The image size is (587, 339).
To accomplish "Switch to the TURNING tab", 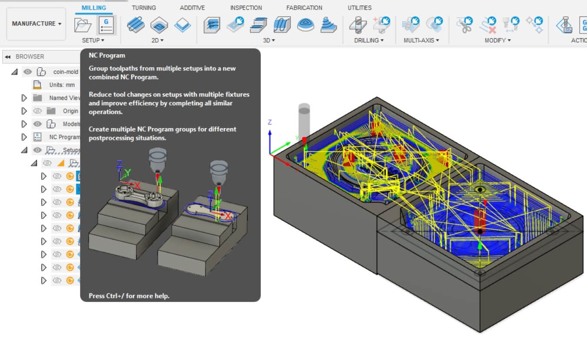I will 144,8.
